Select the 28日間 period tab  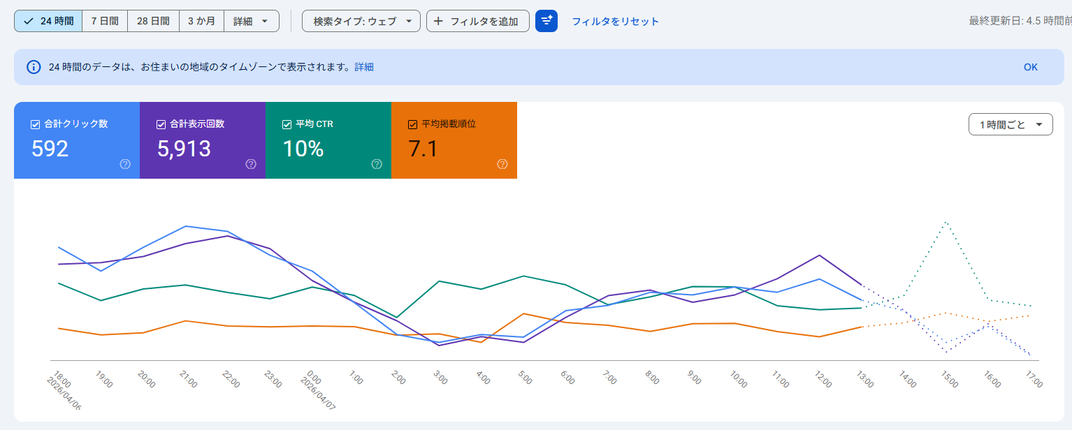pos(152,20)
